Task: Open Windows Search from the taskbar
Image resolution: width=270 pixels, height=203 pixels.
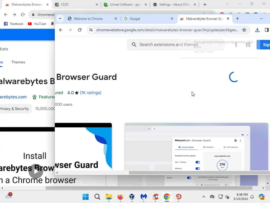Action: (x=97, y=197)
